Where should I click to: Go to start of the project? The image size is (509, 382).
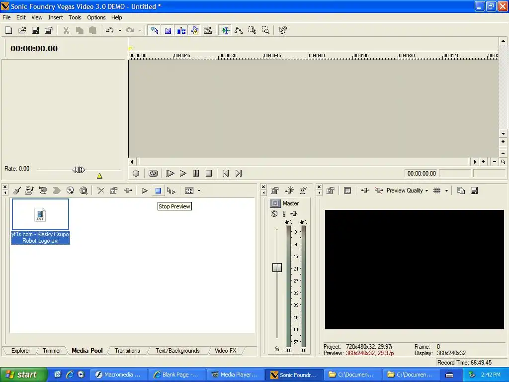tap(226, 174)
